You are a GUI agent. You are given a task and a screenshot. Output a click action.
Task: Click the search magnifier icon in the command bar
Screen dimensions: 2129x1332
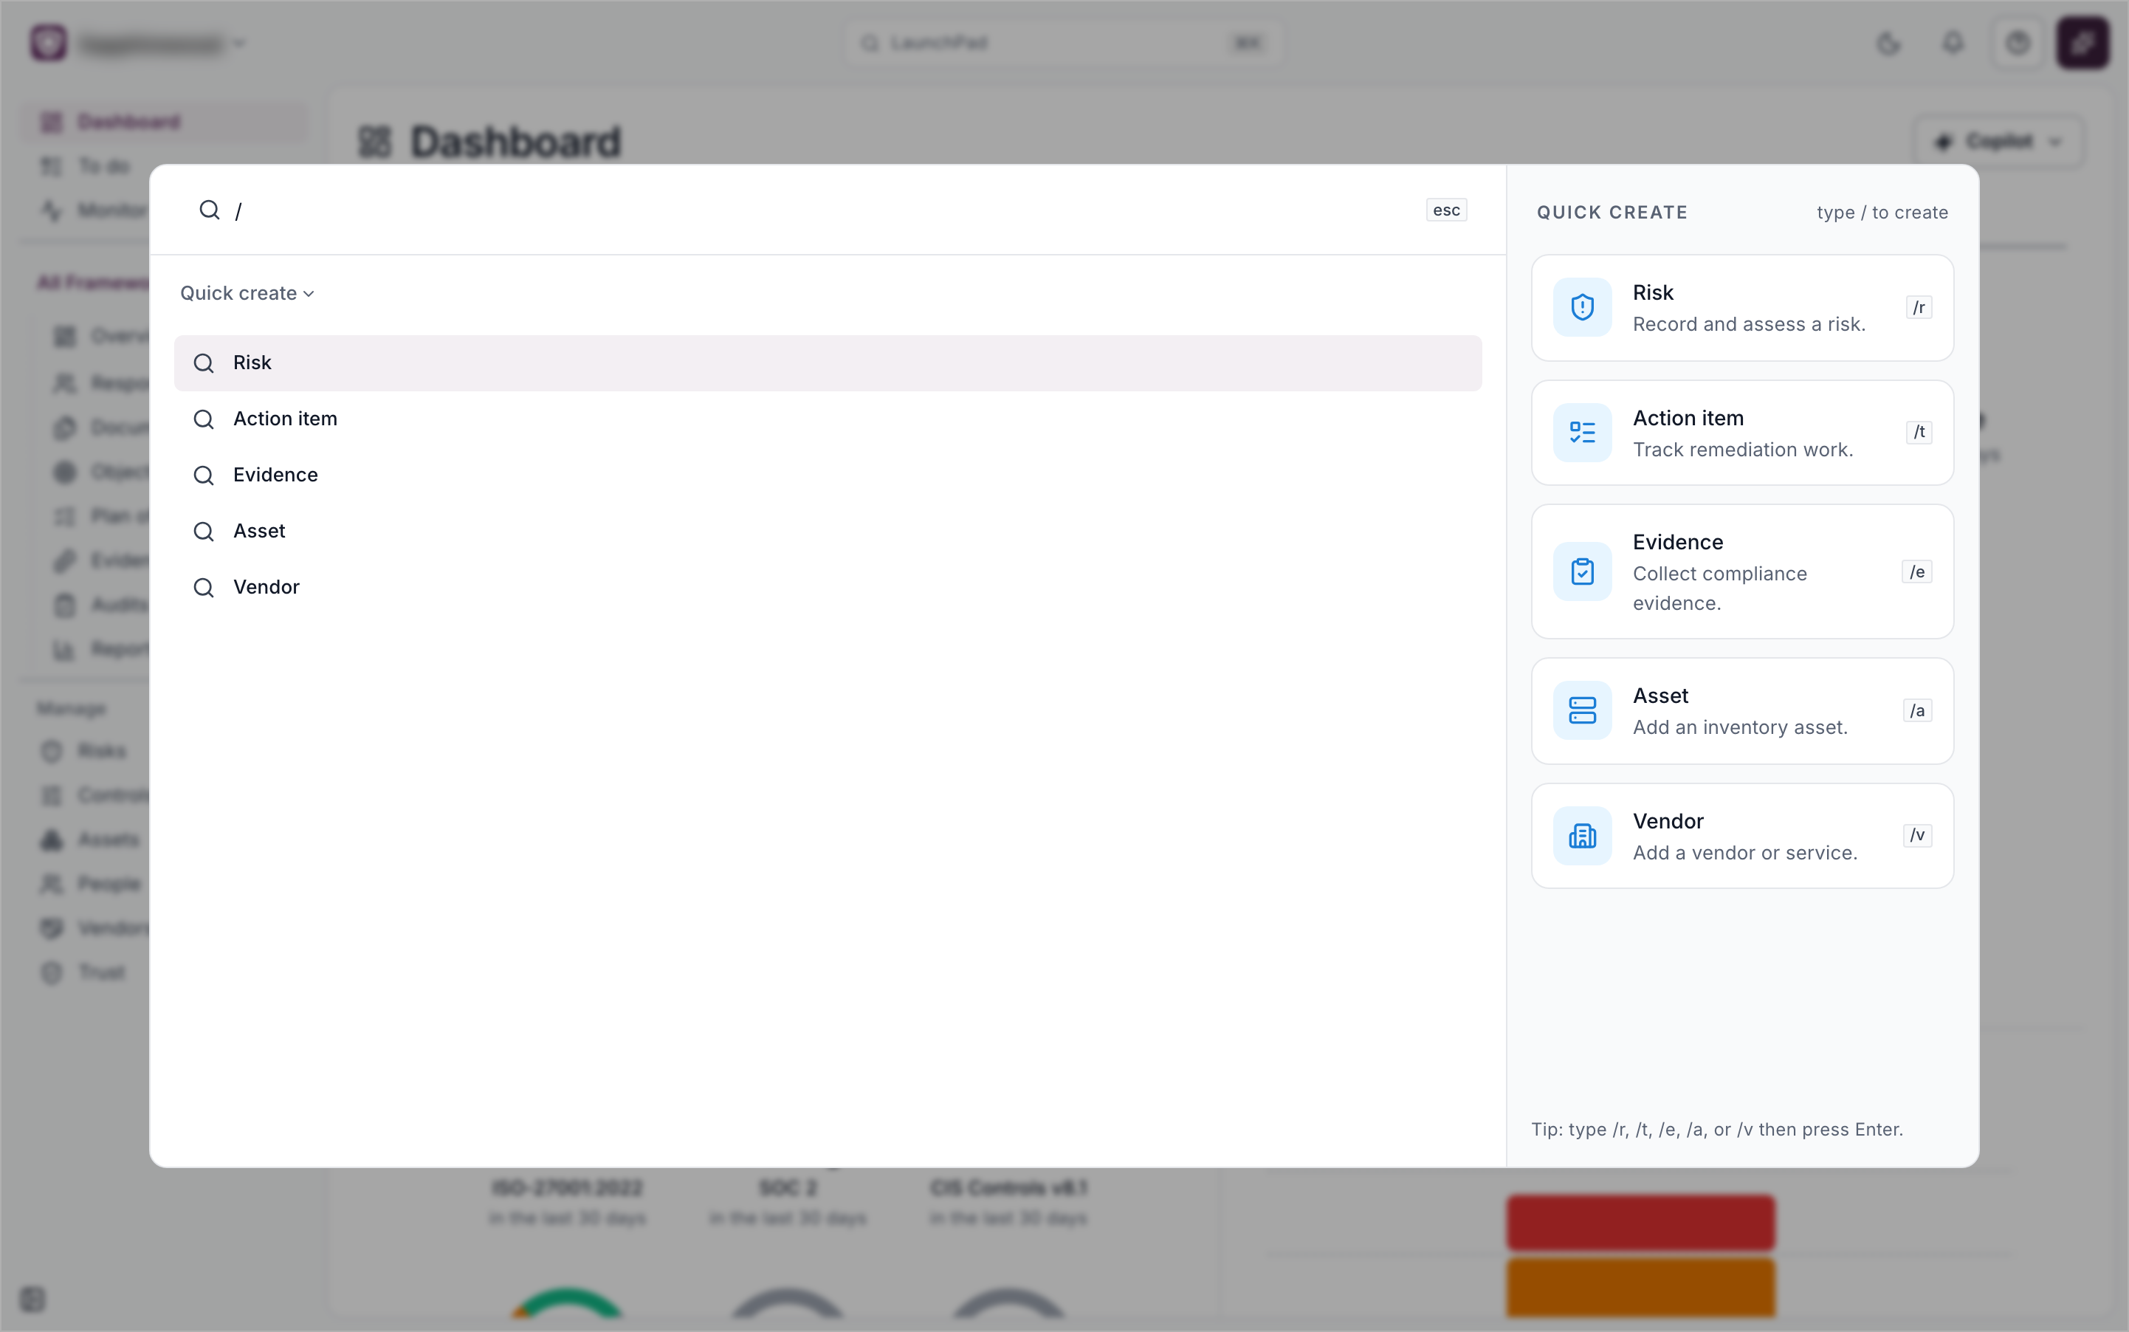coord(209,210)
